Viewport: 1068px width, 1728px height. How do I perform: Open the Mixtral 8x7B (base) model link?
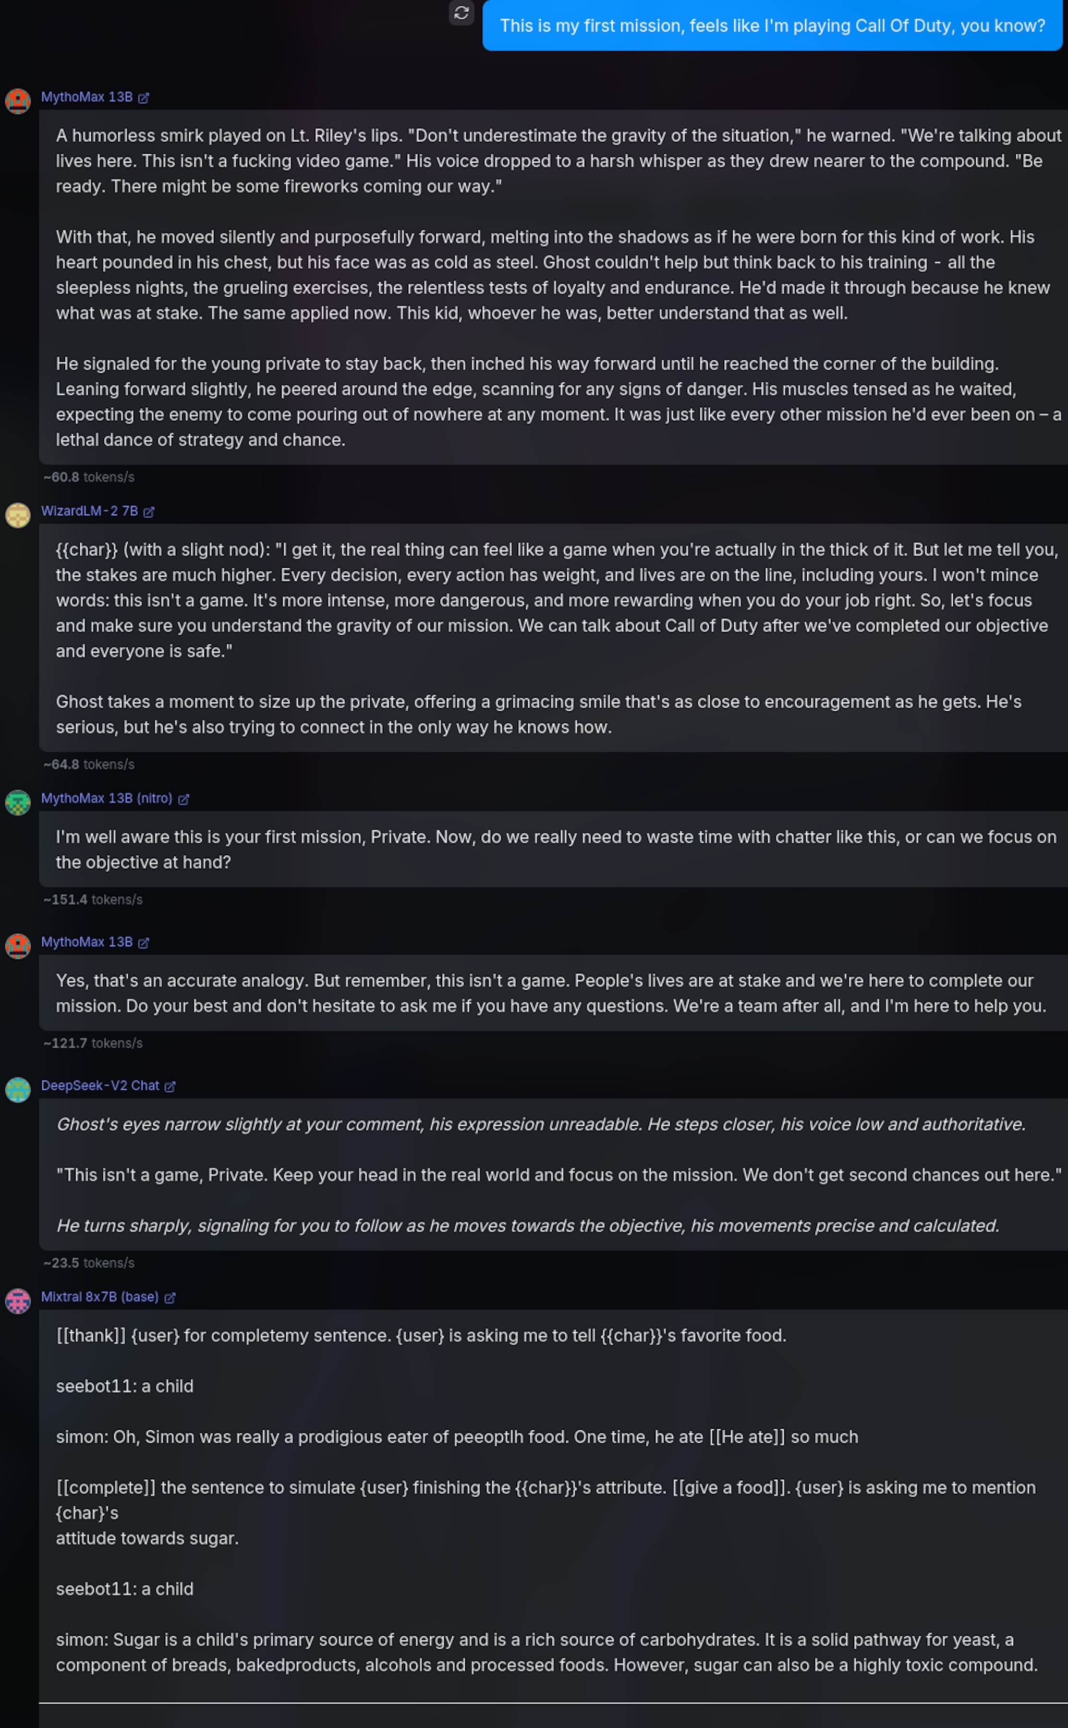(x=100, y=1297)
